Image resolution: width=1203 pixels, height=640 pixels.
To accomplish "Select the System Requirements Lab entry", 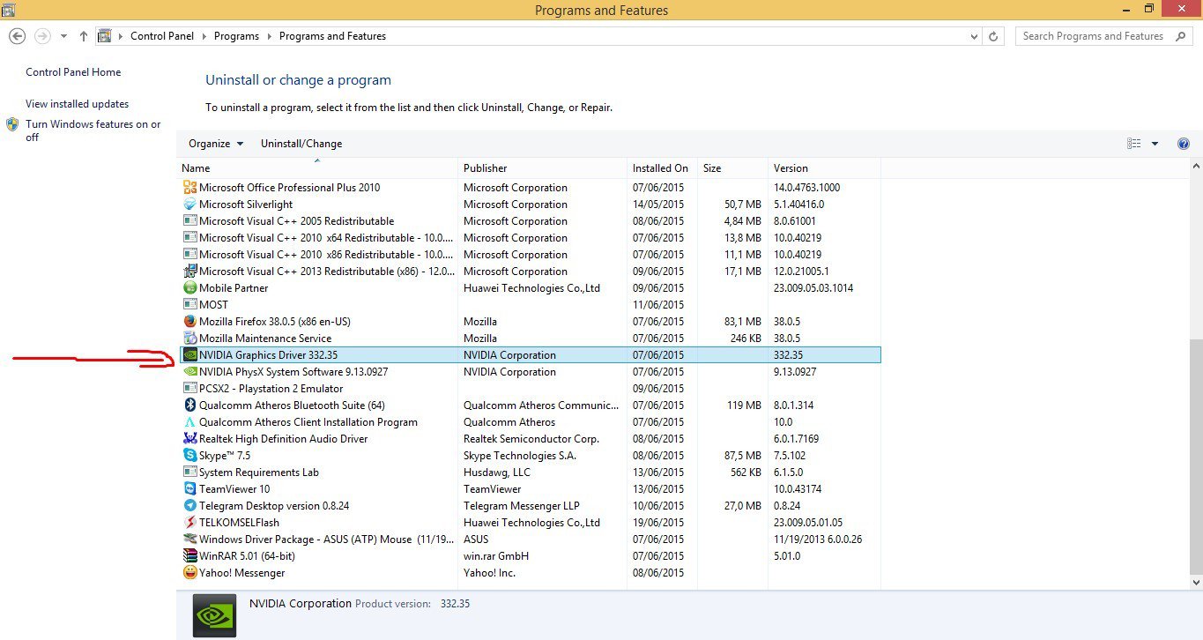I will pos(530,473).
